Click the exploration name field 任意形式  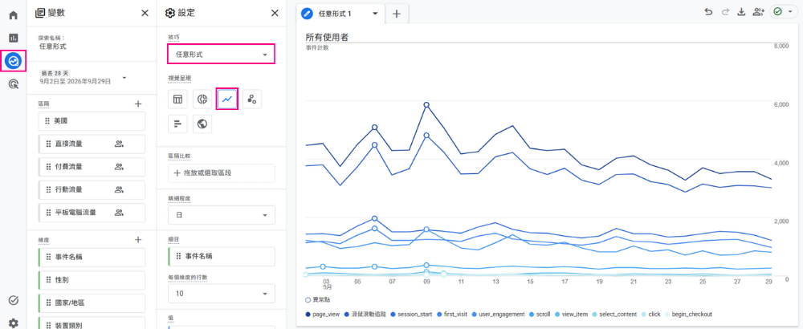(53, 46)
